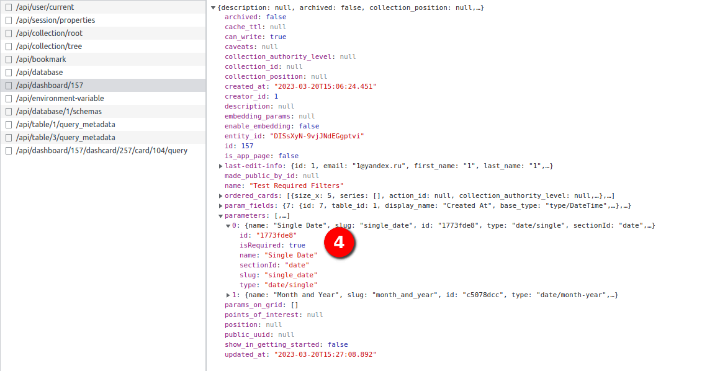Check the /api/session/properties checkbox
Viewport: 702px width, 371px height.
9,20
